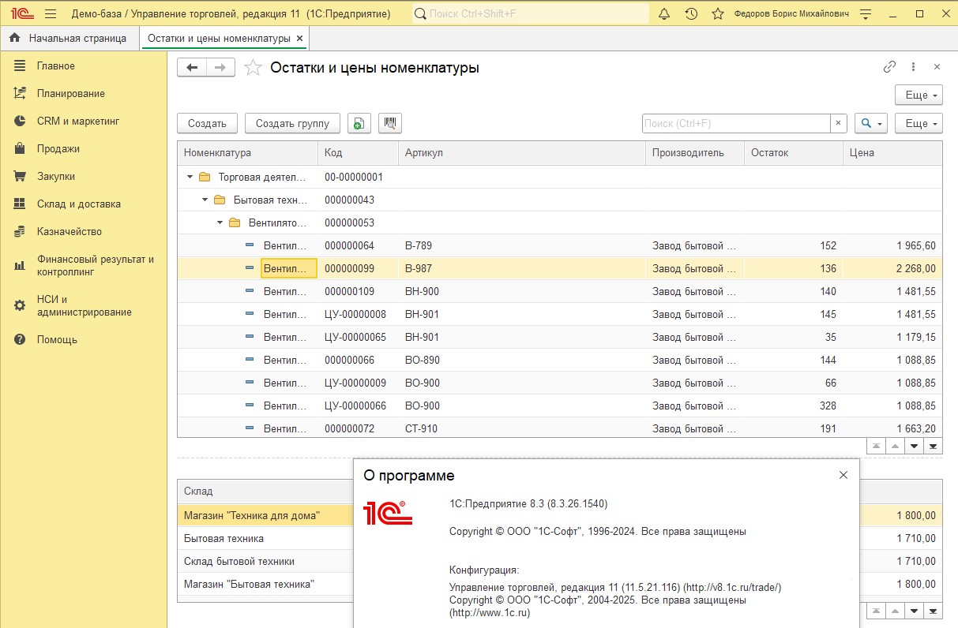Open the Главное section
The height and width of the screenshot is (628, 958).
pos(55,66)
